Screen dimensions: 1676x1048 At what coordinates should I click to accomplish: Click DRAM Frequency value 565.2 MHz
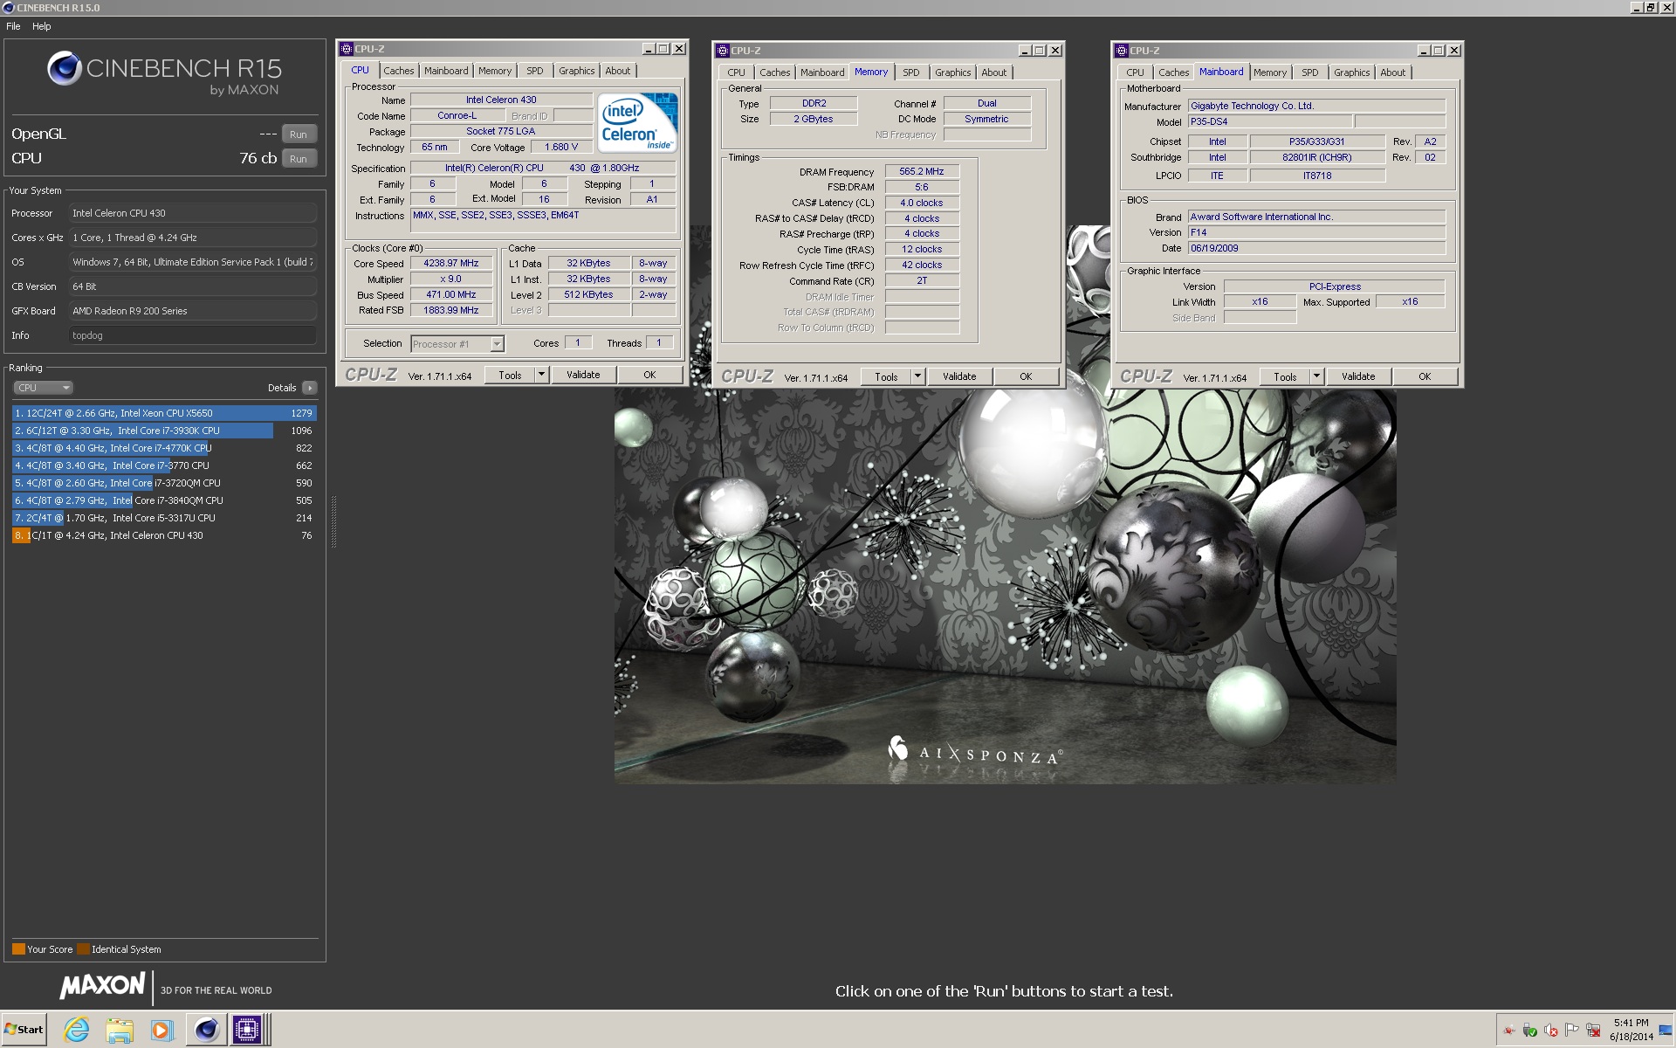pos(922,171)
